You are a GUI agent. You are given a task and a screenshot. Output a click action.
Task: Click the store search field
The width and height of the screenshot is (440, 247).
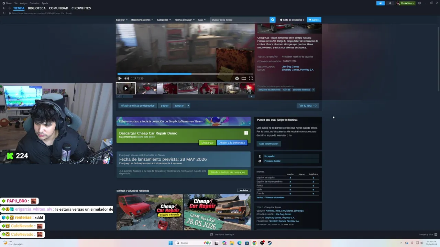pos(240,20)
